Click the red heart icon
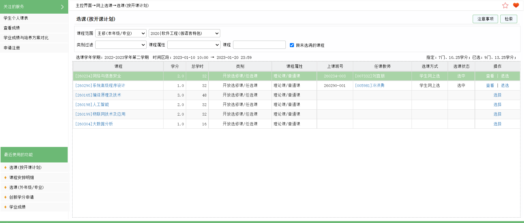This screenshot has height=223, width=524. coord(516,5)
